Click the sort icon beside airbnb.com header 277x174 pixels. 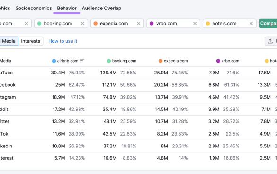(82, 61)
